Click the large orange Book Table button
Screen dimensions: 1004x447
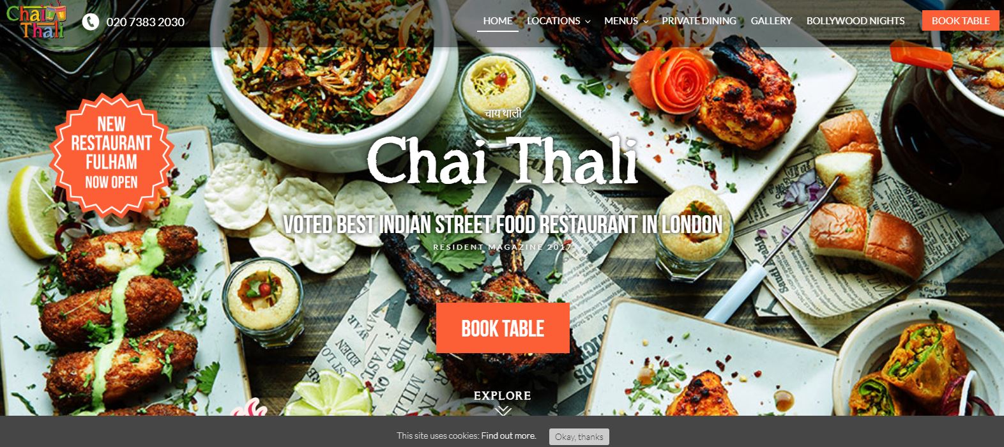(x=503, y=328)
